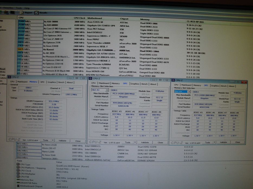Click the Results checkmark icon in AIDA64 toolbar
This screenshot has height=189, width=253.
click(x=36, y=12)
